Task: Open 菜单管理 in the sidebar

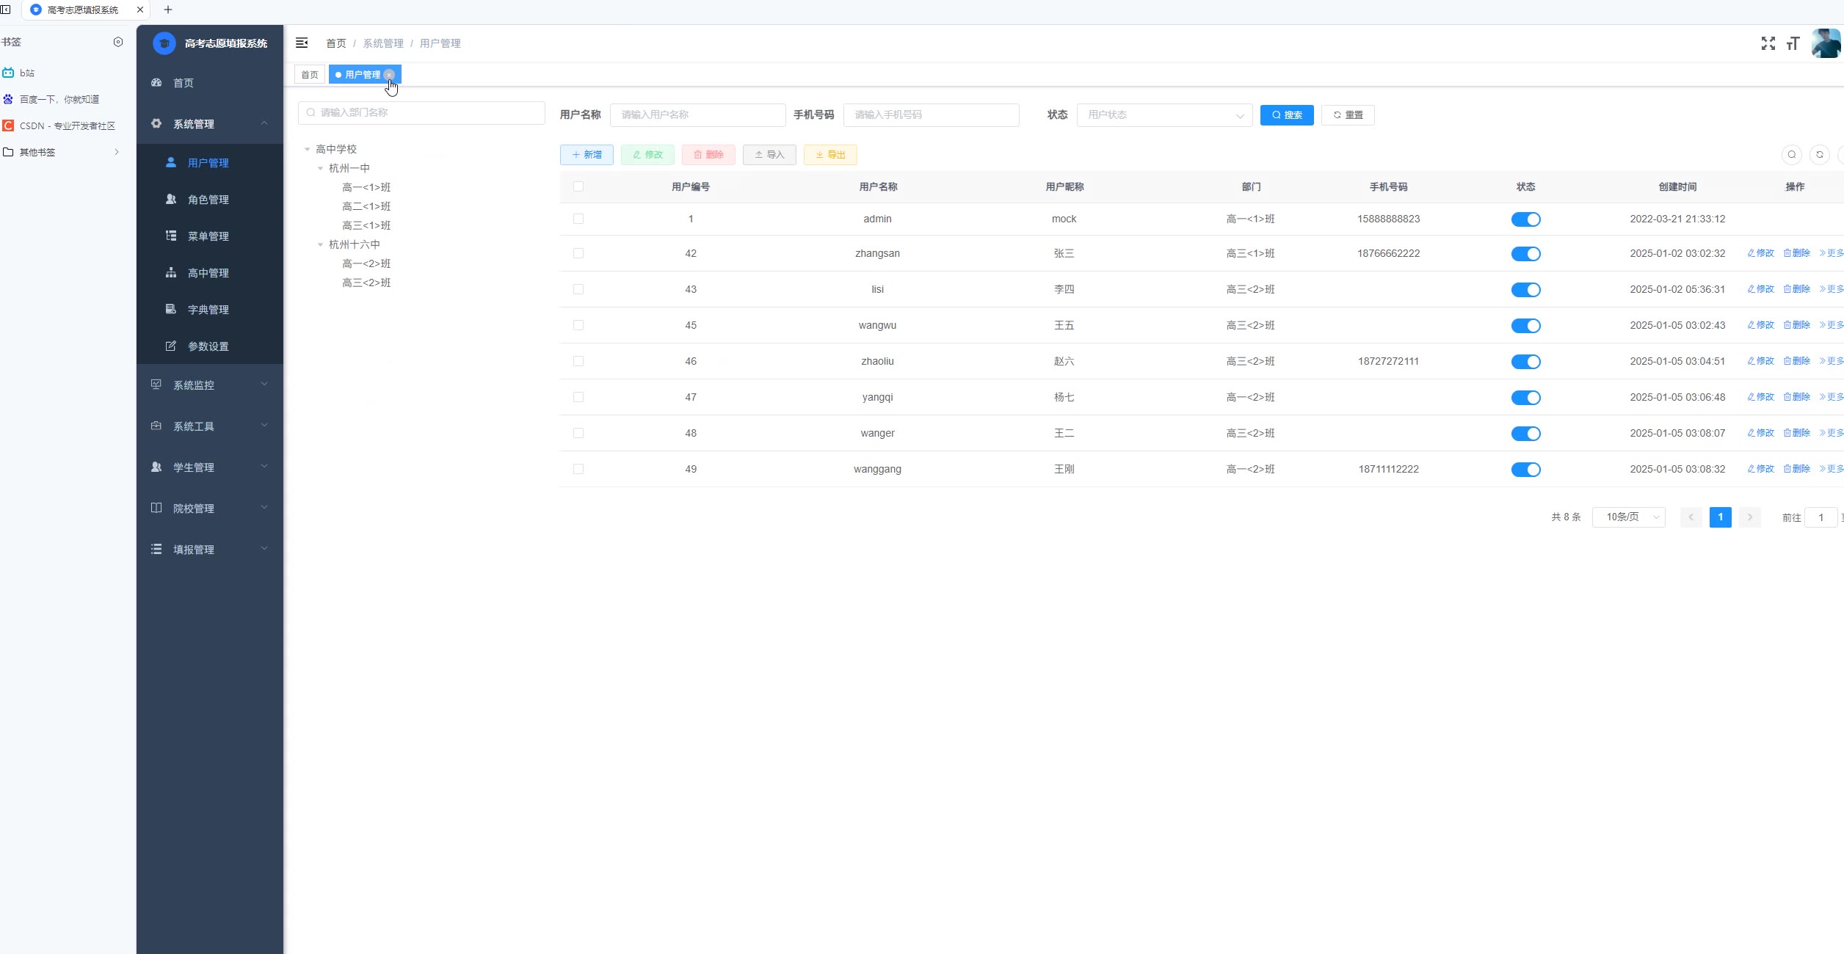Action: (x=210, y=236)
